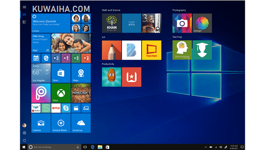Open the Movies & TV clapperboard tile
This screenshot has width=267, height=150.
click(76, 108)
